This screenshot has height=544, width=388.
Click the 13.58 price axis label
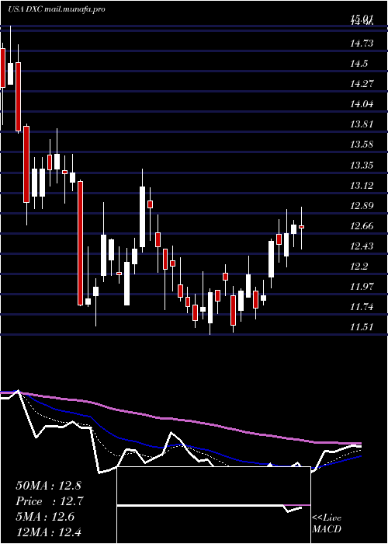coord(362,145)
